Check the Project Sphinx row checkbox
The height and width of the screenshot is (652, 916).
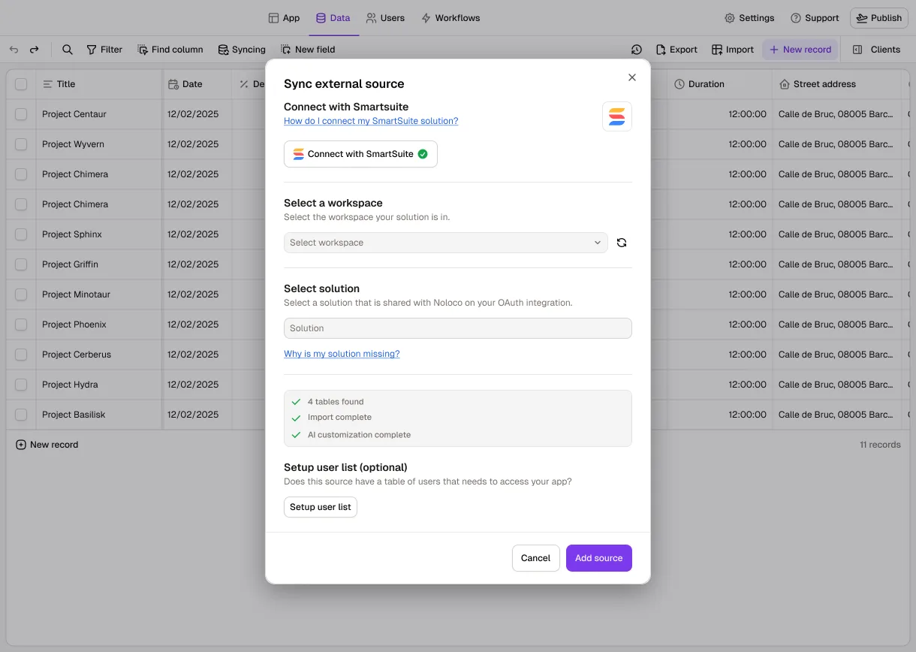point(21,234)
